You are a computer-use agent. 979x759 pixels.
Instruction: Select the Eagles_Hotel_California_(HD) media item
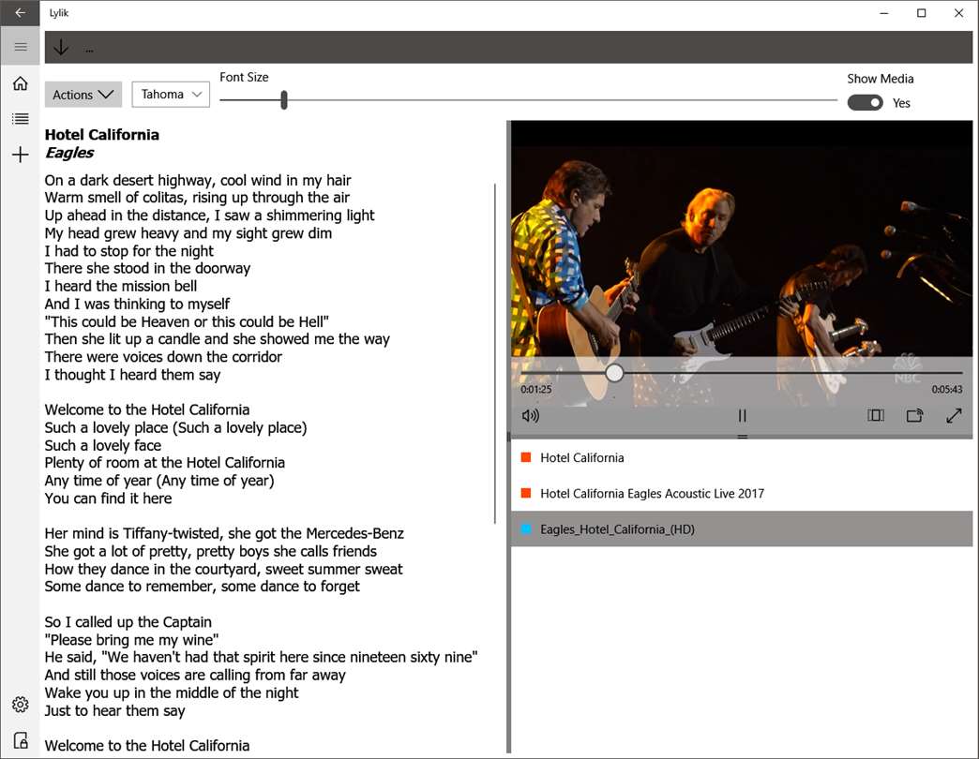point(742,528)
